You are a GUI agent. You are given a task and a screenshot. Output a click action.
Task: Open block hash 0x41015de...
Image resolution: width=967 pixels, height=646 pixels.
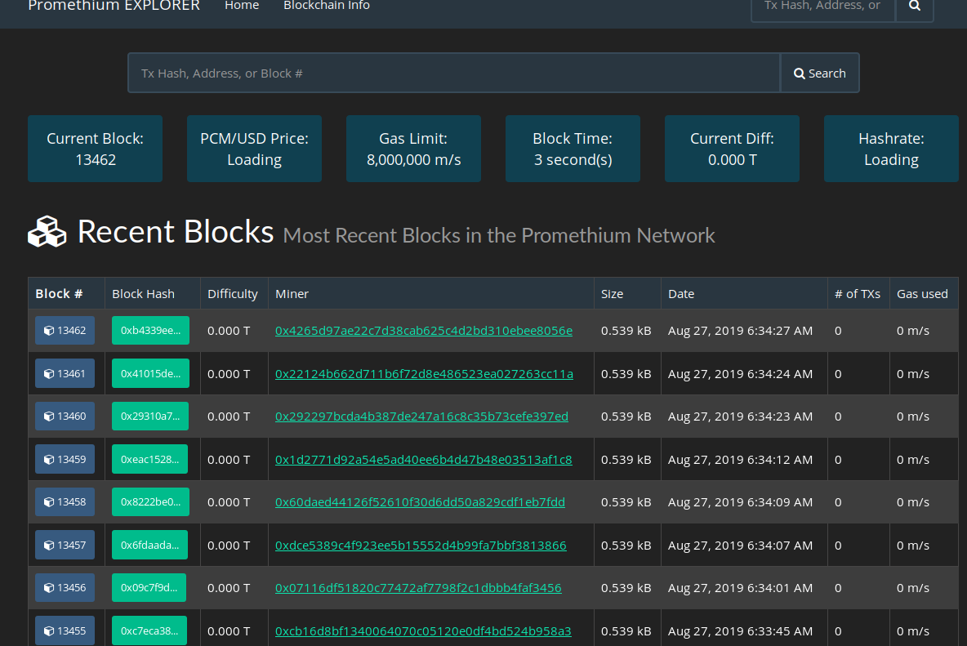coord(150,373)
